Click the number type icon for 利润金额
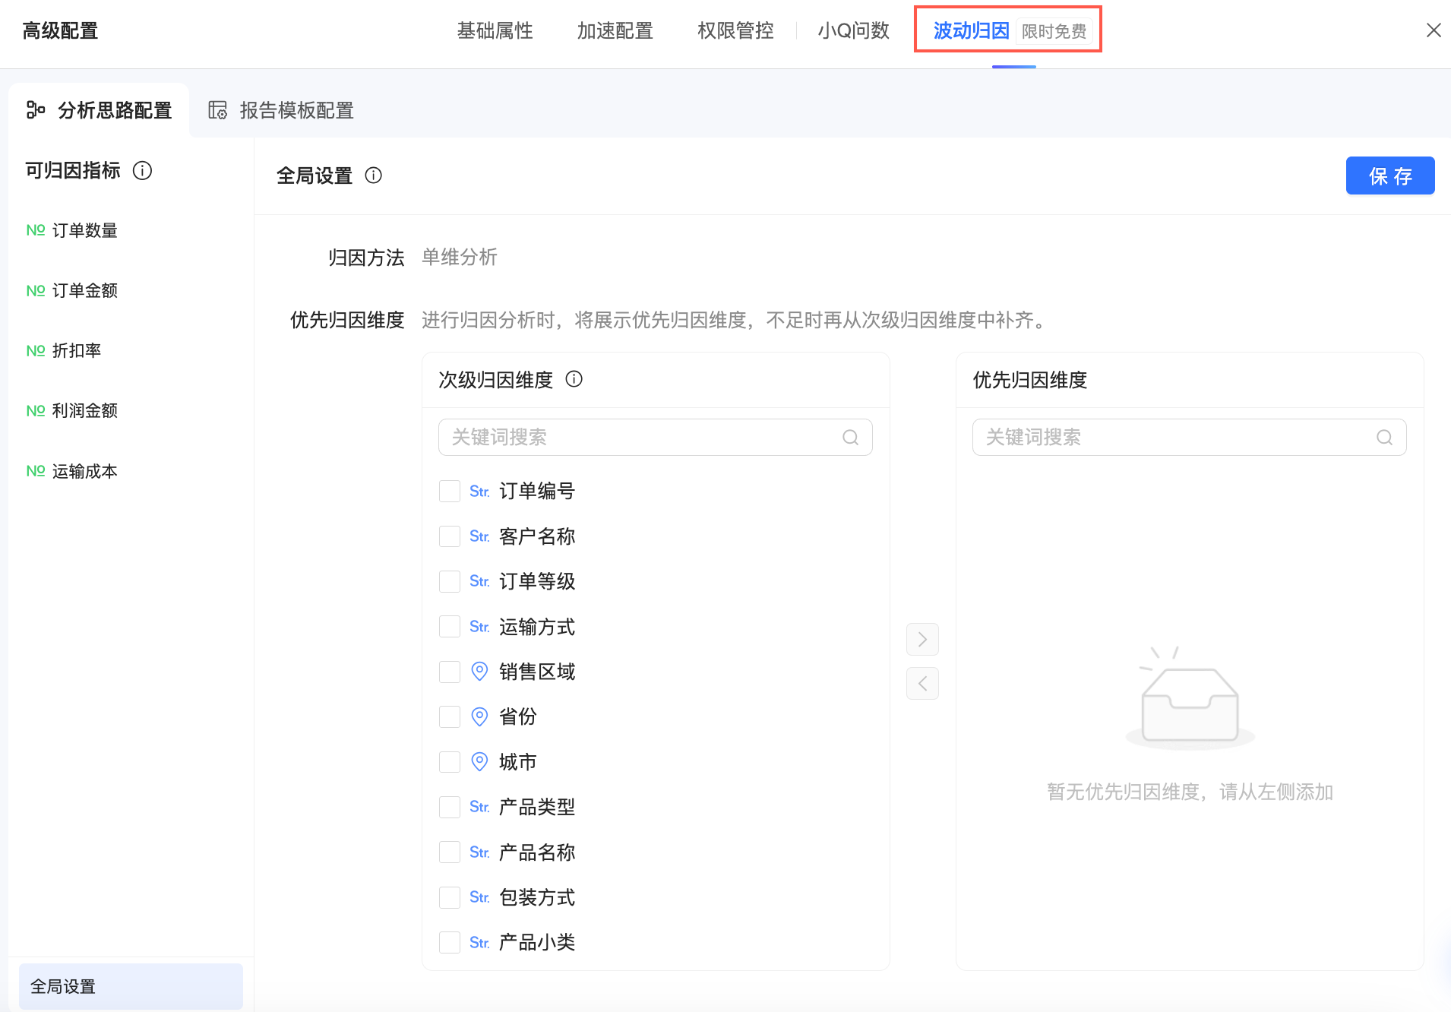Viewport: 1451px width, 1012px height. click(x=36, y=410)
